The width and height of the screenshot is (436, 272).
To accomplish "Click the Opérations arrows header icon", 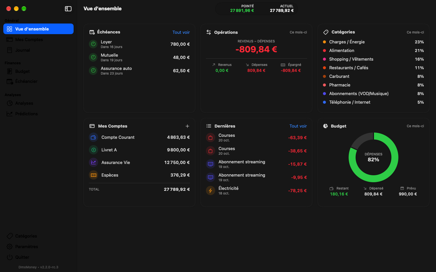I will [x=209, y=32].
